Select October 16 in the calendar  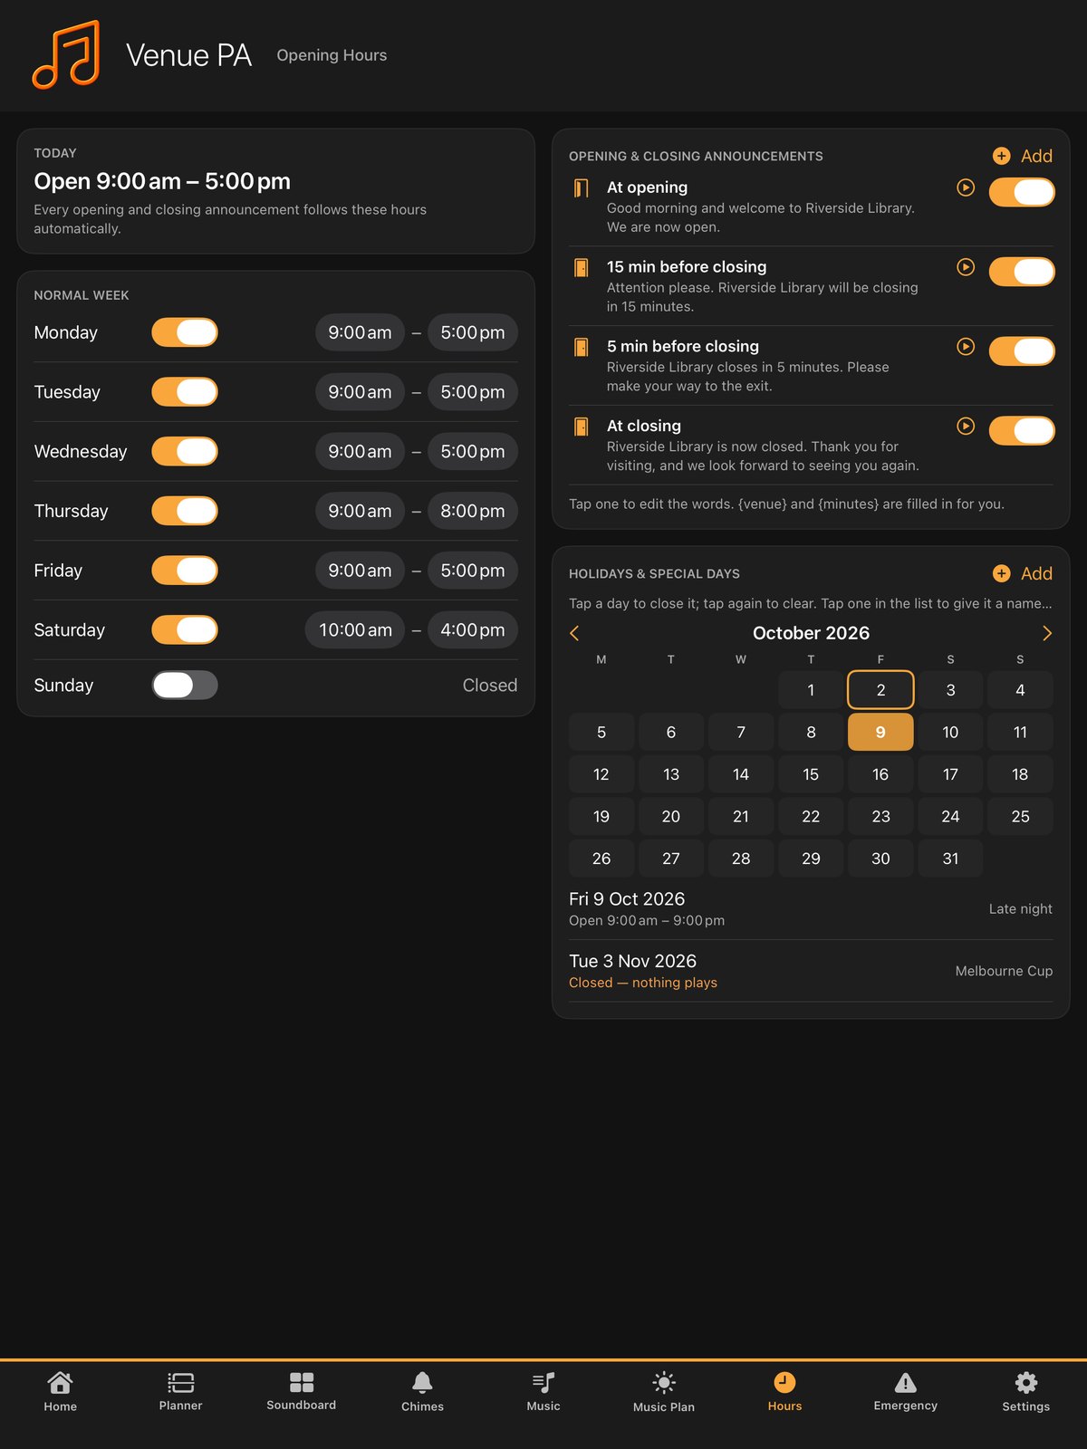tap(880, 774)
